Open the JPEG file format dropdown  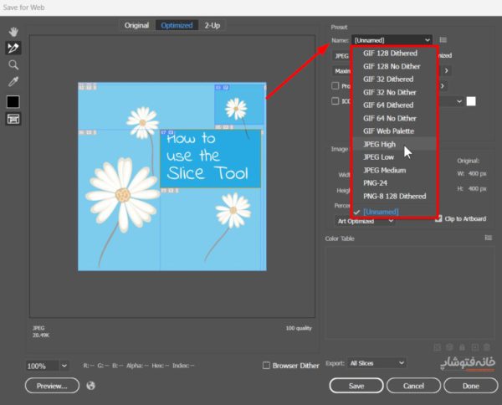click(x=341, y=56)
